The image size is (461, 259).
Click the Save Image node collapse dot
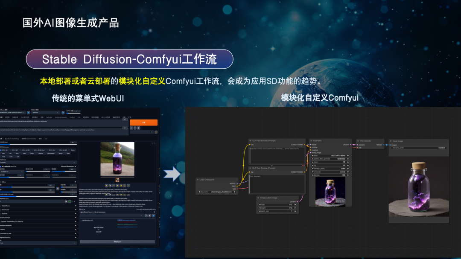coord(391,141)
